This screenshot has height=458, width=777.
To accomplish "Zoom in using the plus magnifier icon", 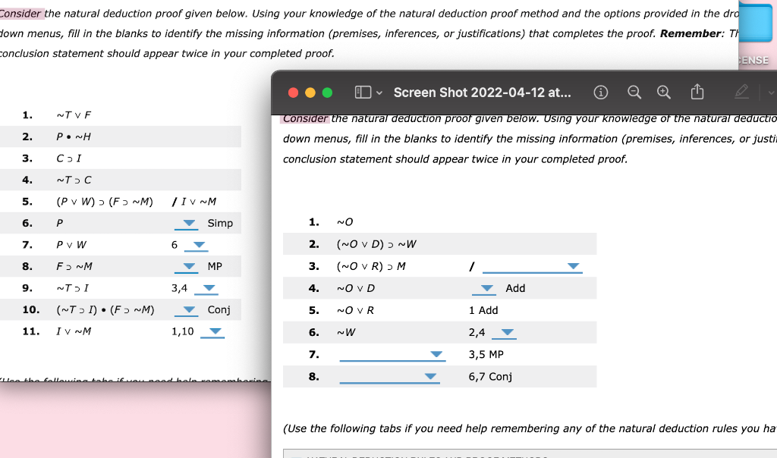I will click(x=663, y=92).
